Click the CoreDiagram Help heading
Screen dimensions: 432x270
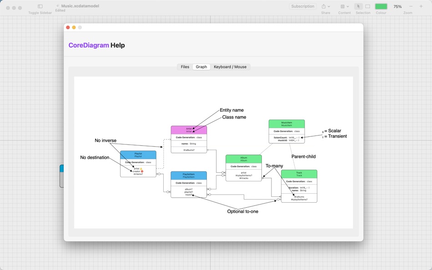(97, 45)
